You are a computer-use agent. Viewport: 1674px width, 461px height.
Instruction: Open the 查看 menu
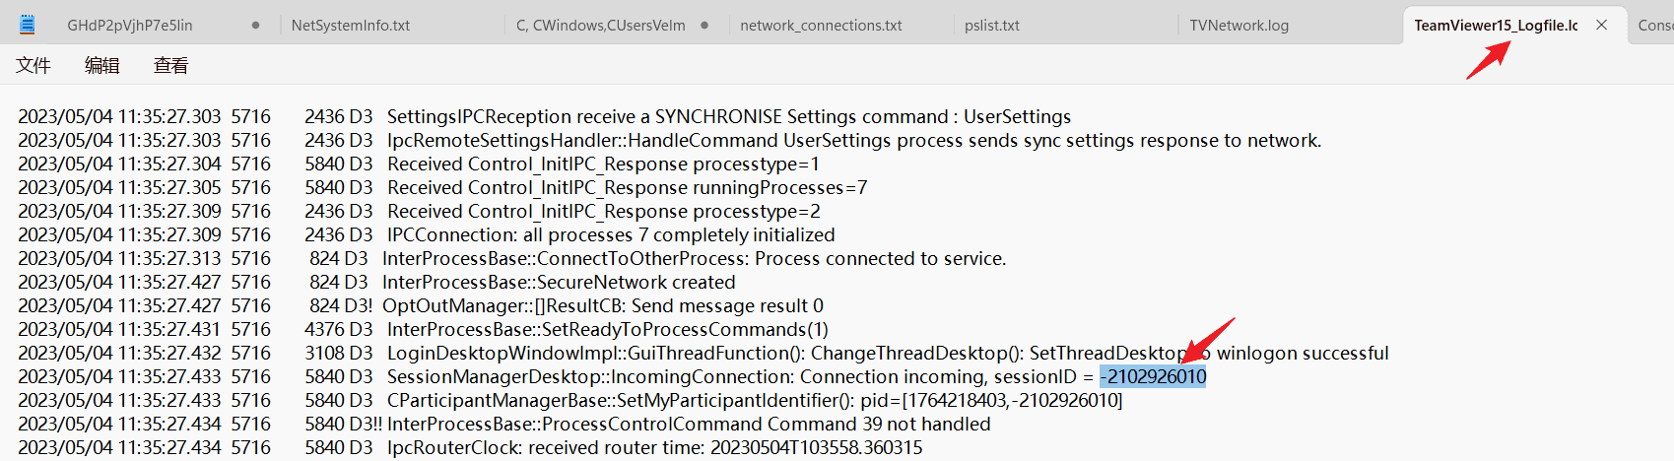tap(171, 66)
